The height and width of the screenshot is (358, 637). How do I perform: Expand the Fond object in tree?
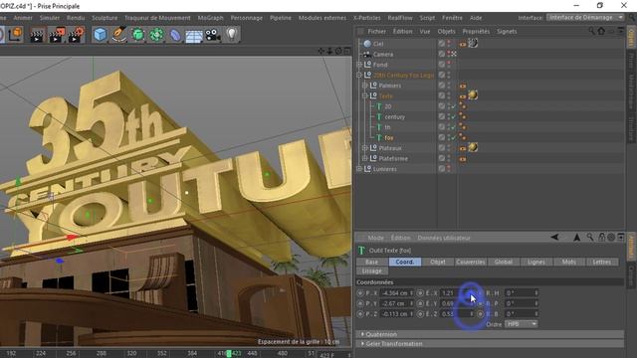coord(359,64)
